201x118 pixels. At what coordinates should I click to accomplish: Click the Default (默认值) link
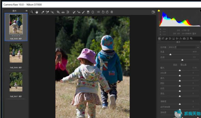click(x=183, y=64)
